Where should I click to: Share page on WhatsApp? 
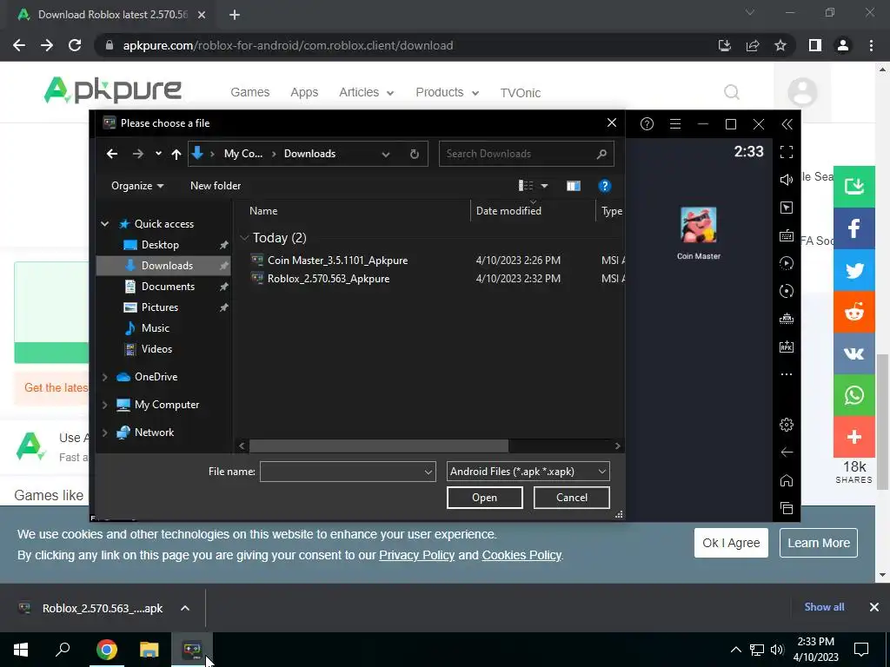(853, 395)
